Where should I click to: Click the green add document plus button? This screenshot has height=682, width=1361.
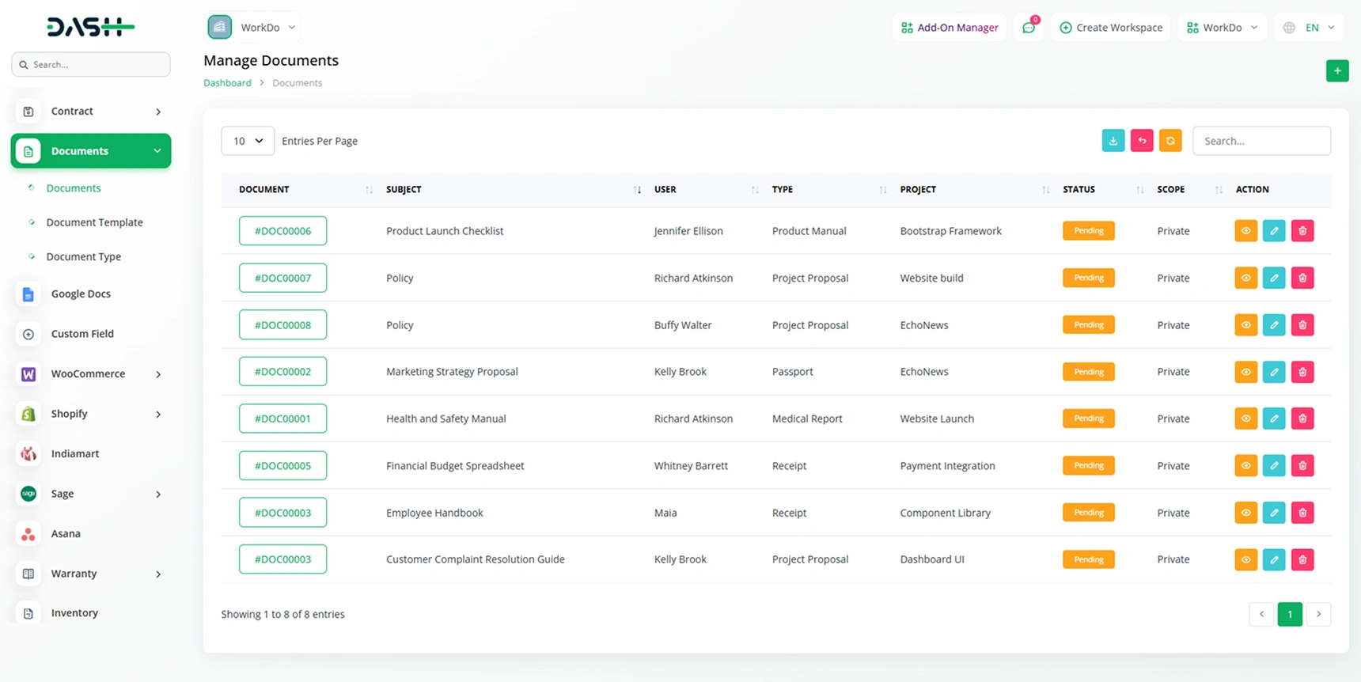pyautogui.click(x=1336, y=70)
